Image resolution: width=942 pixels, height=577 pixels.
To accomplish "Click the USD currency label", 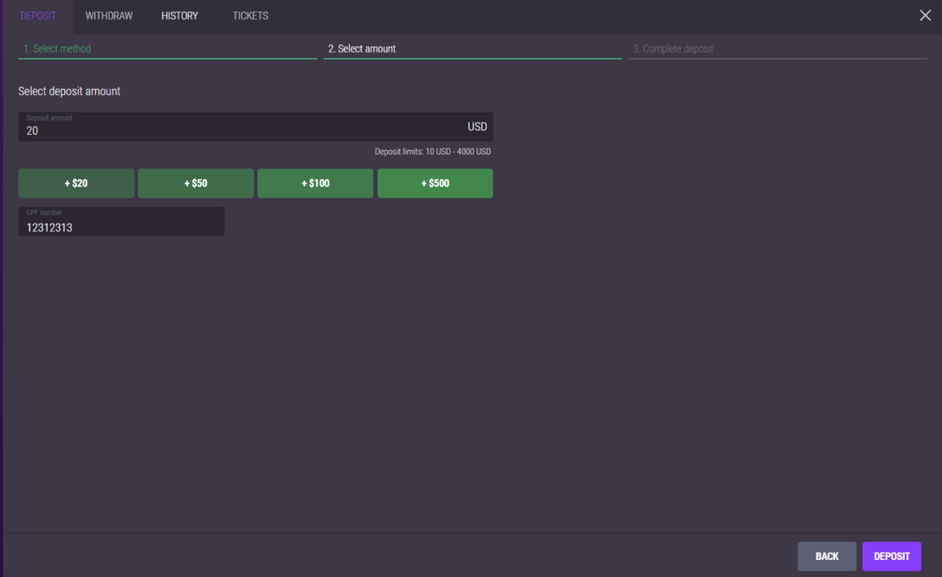I will (x=477, y=127).
